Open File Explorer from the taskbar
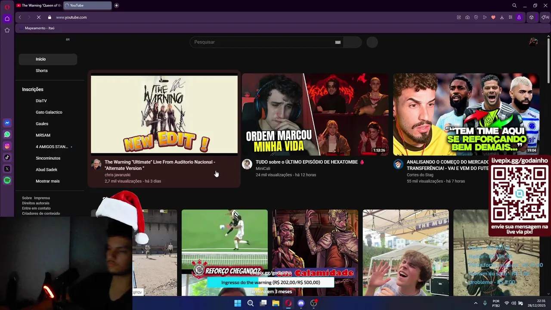 pos(276,303)
